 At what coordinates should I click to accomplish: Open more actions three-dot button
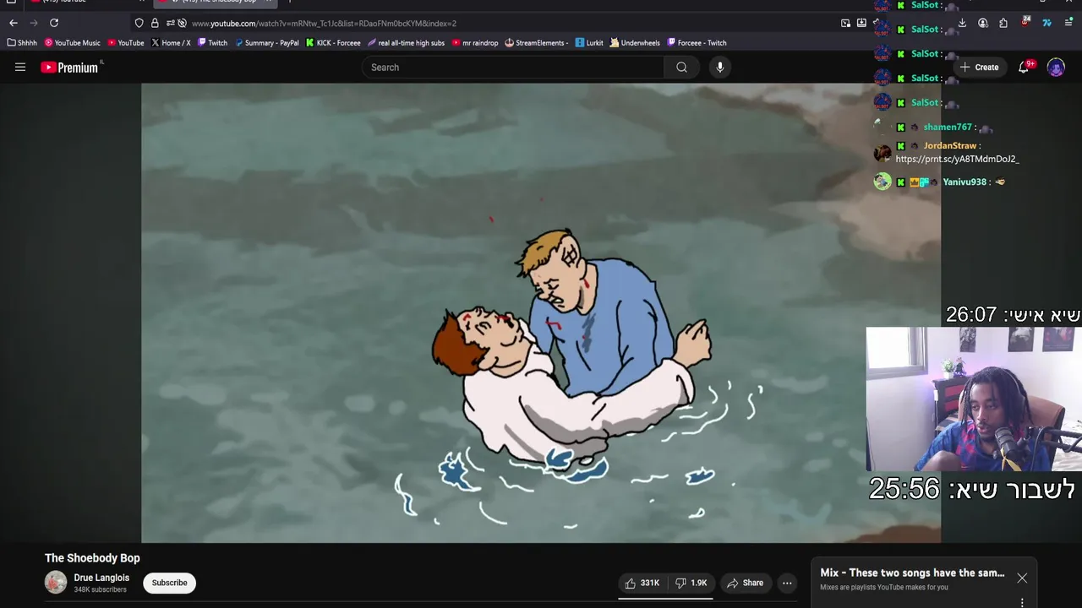(787, 583)
